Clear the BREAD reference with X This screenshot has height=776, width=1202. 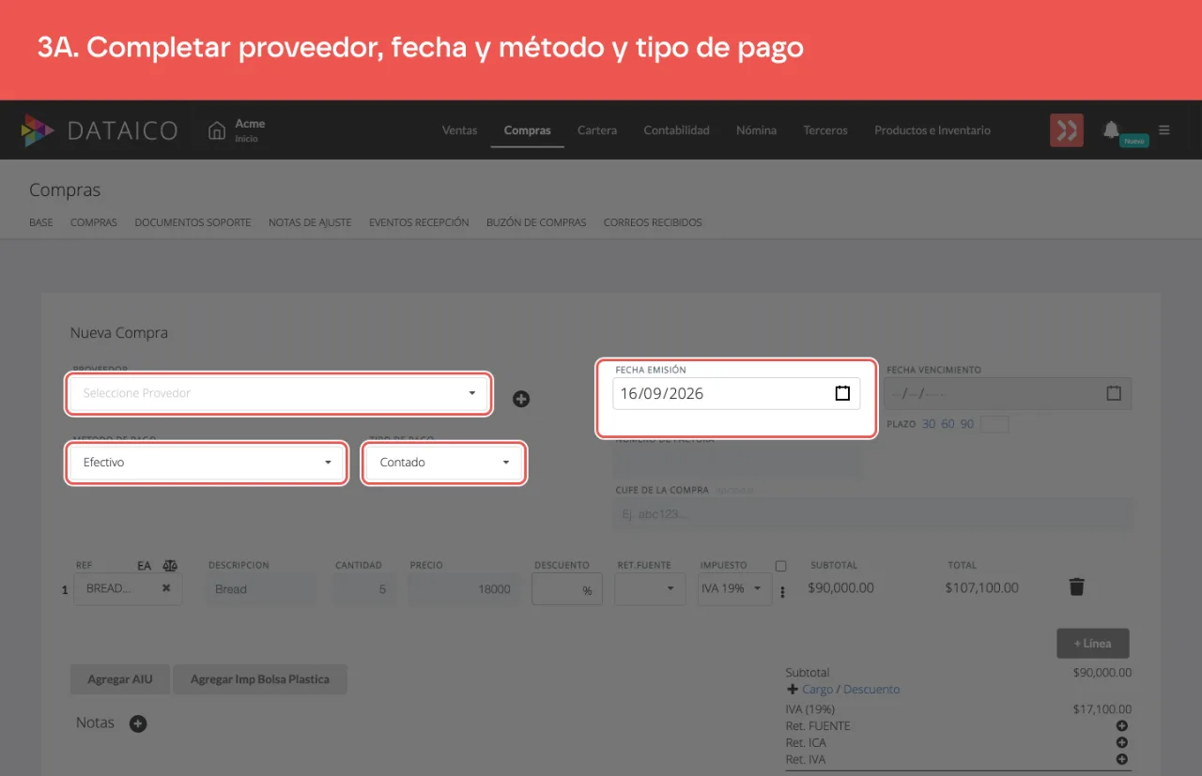(166, 588)
